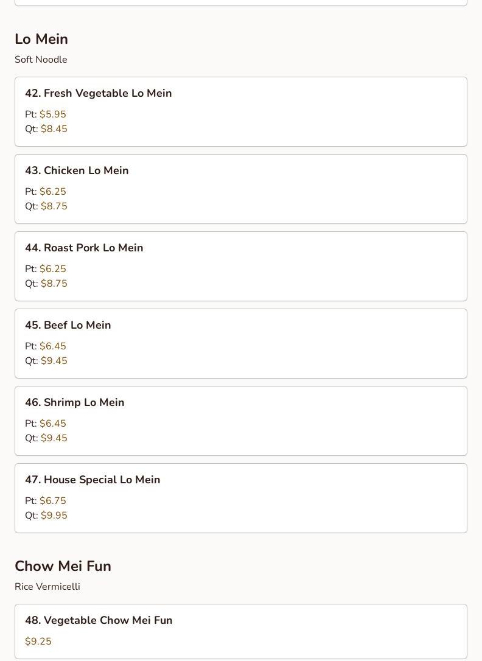Choose the $6.45 pint Beef Lo Mein price
This screenshot has height=661, width=482.
(x=53, y=346)
